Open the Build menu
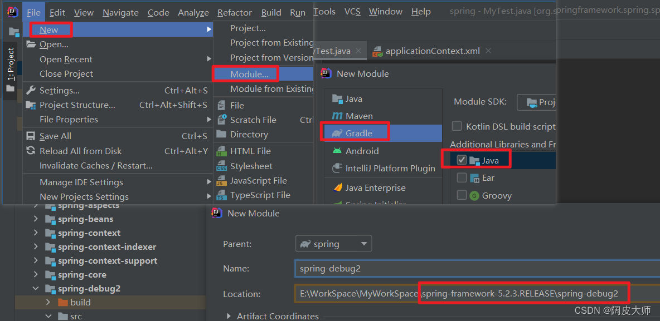Screen dimensions: 660x321 (x=271, y=13)
